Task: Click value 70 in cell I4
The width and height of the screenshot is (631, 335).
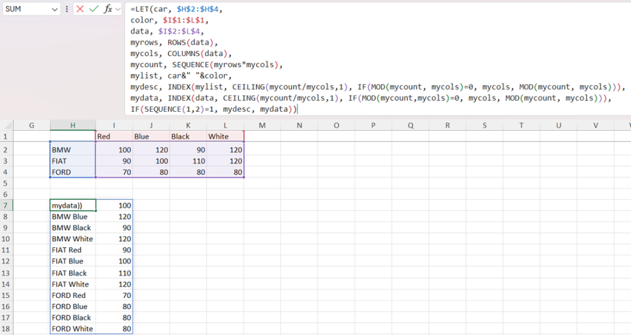Action: 114,172
